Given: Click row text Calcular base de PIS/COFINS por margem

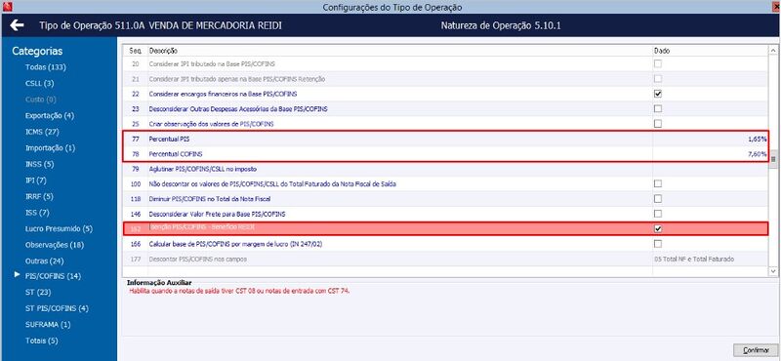Looking at the screenshot, I should click(236, 244).
